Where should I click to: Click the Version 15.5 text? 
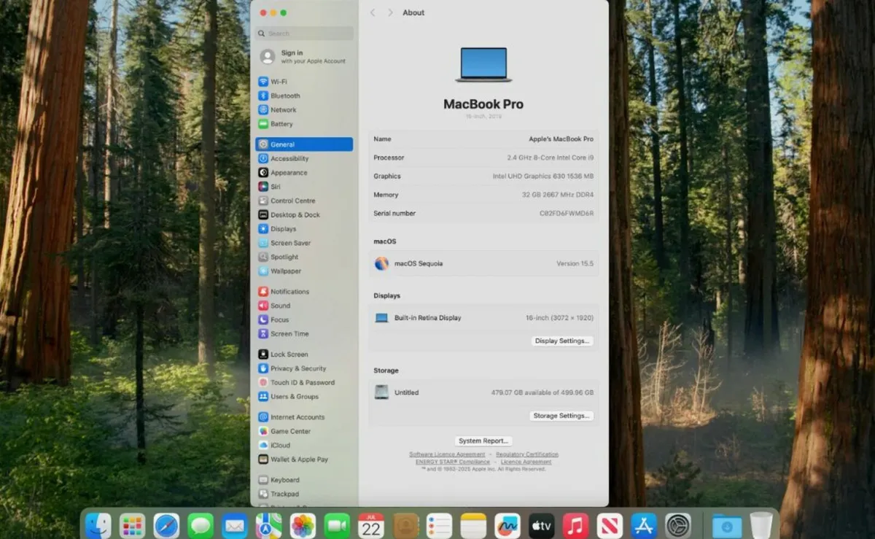[575, 263]
